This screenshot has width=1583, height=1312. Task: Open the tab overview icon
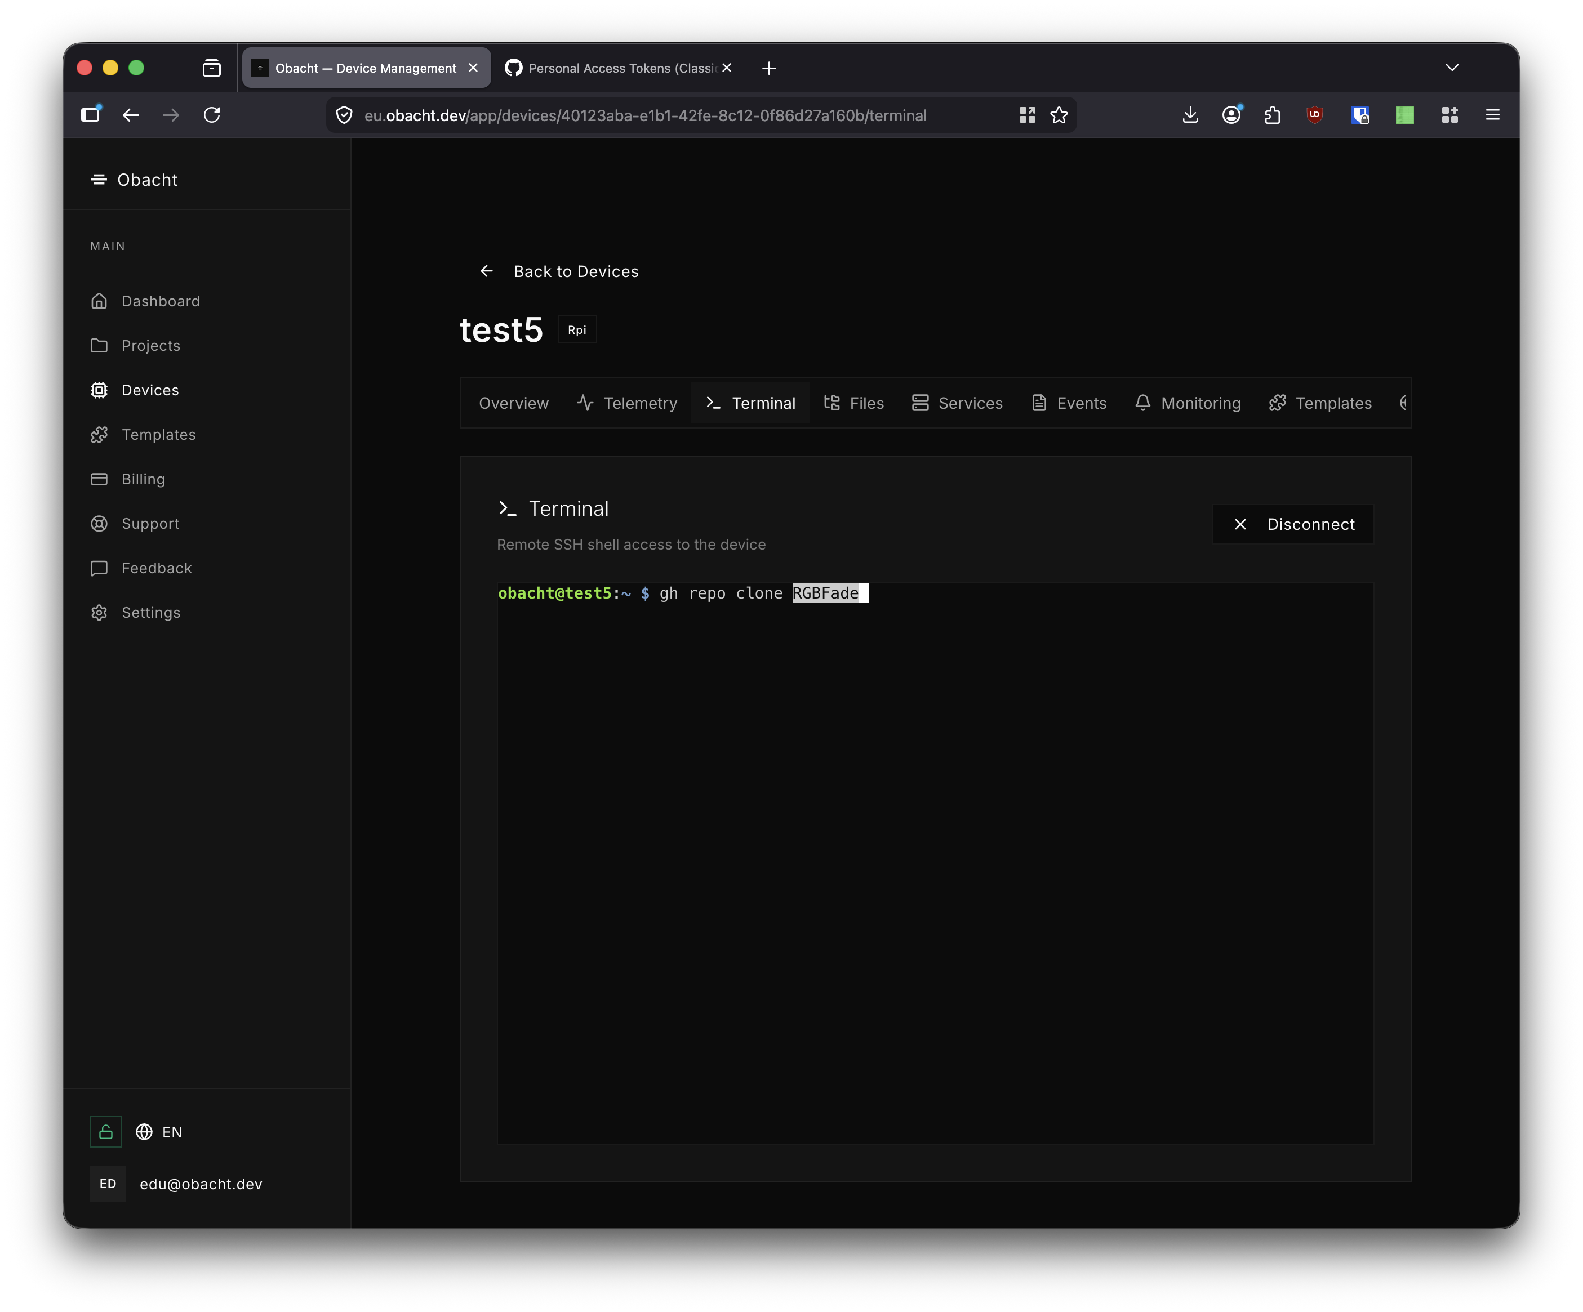click(212, 69)
